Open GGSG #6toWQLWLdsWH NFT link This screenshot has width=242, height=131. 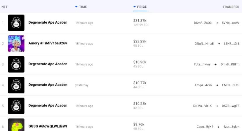pyautogui.click(x=48, y=126)
